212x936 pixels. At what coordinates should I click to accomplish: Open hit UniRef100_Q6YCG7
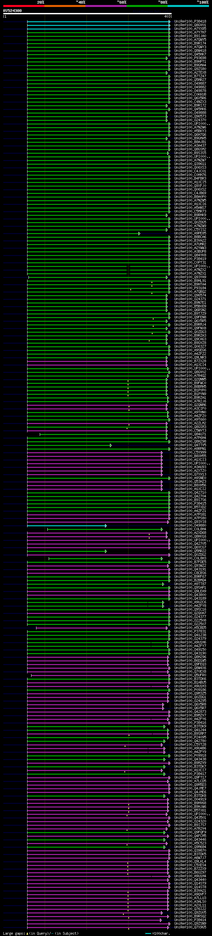tap(190, 548)
